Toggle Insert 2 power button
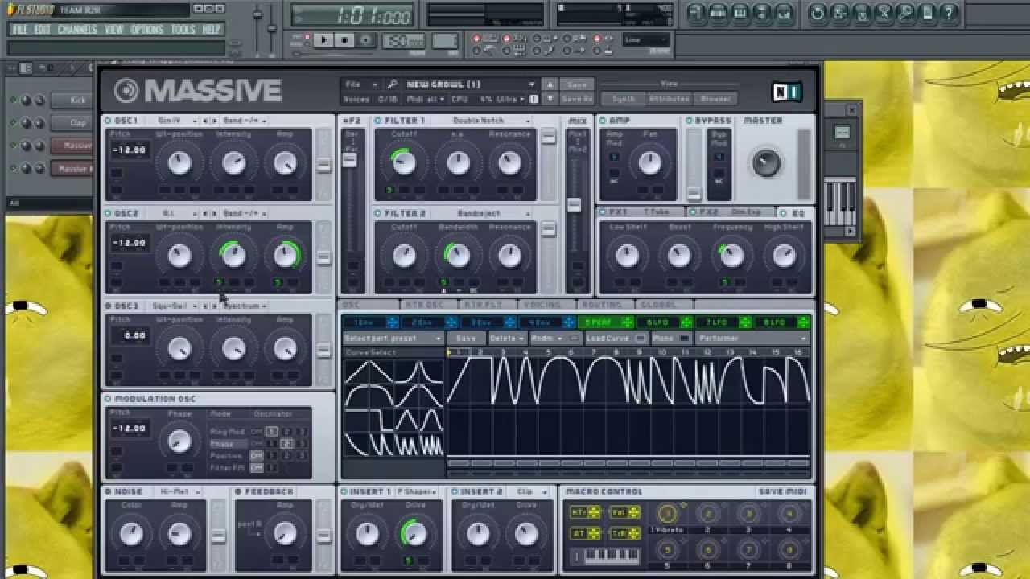 [455, 491]
